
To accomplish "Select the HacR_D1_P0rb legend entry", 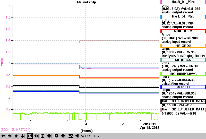I will 183,2.
